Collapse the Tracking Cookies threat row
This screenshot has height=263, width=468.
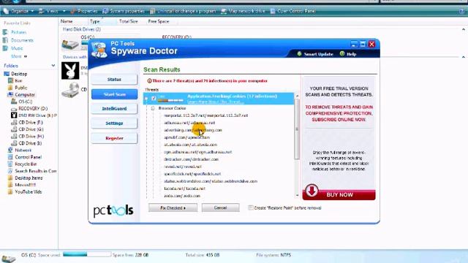tap(146, 99)
